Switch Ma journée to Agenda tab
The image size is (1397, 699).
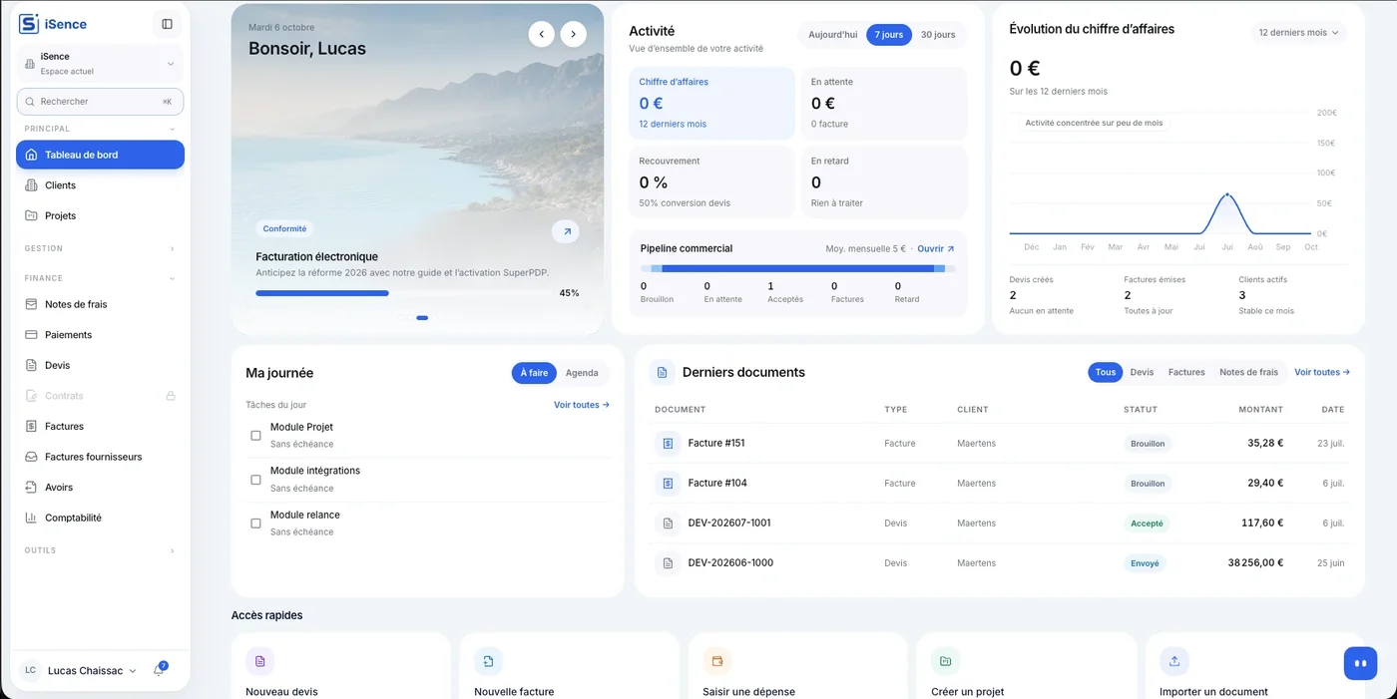pyautogui.click(x=582, y=373)
